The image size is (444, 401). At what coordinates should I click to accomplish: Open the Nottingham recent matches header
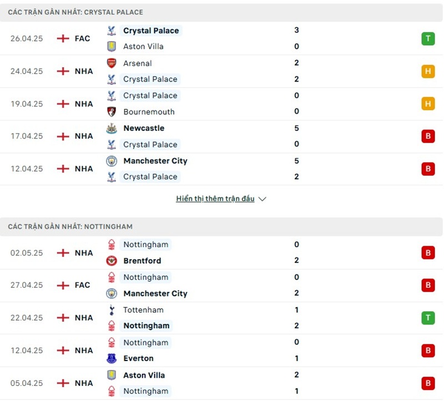pyautogui.click(x=70, y=226)
